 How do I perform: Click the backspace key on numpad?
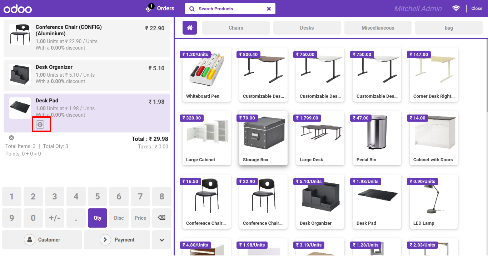pyautogui.click(x=162, y=218)
